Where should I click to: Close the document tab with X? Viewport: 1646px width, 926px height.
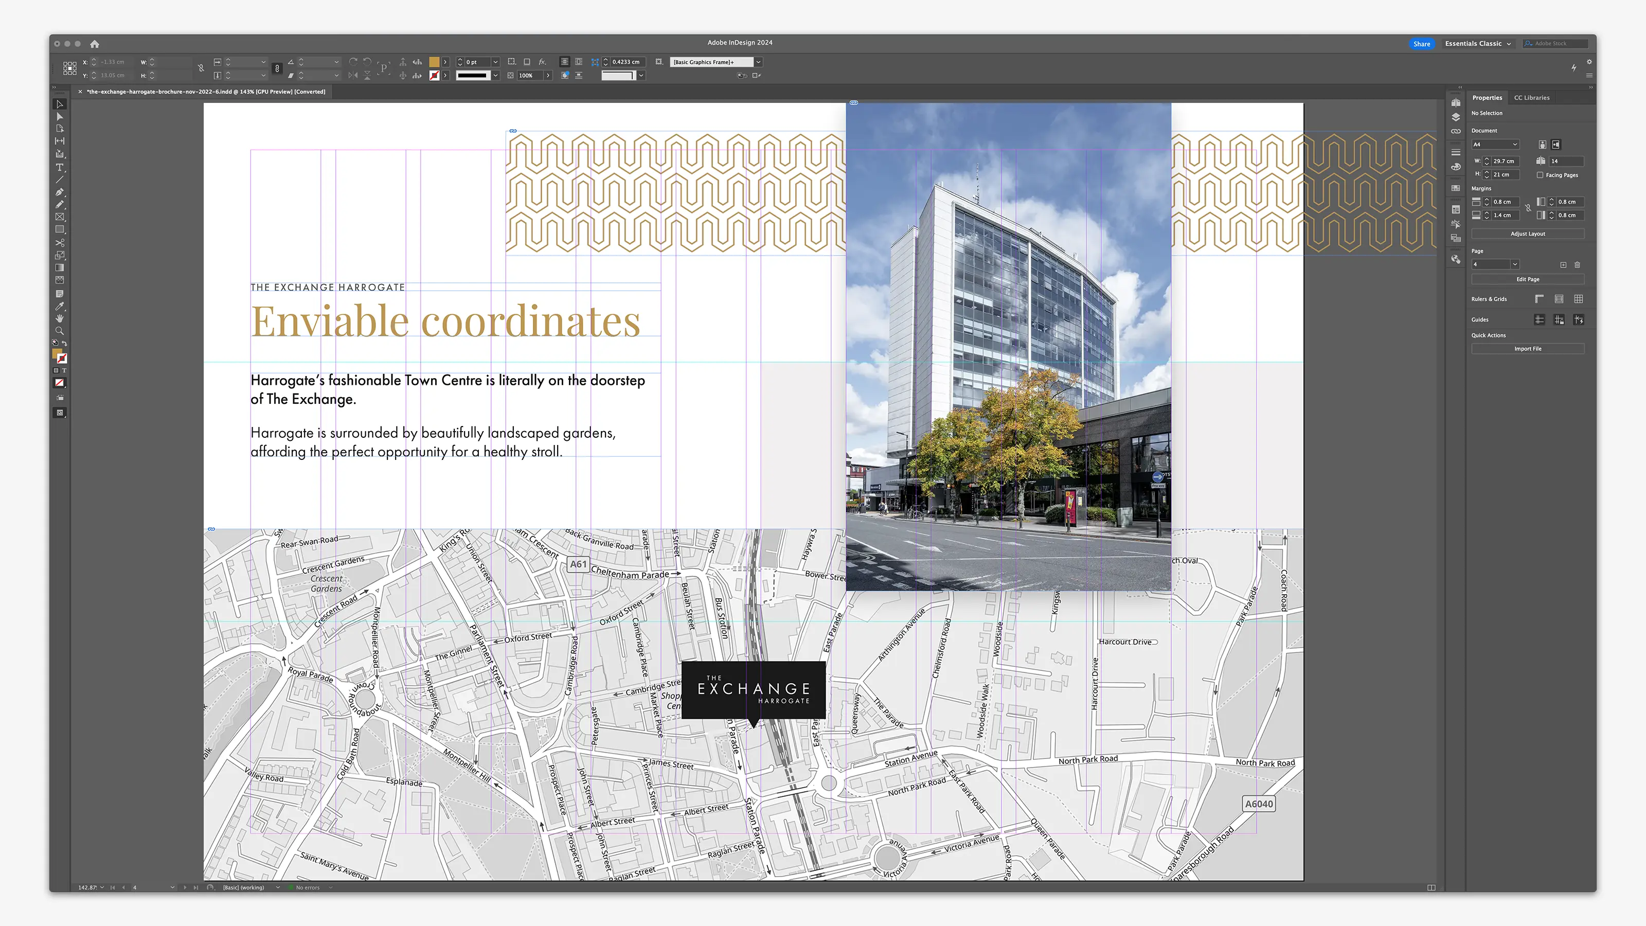point(80,92)
